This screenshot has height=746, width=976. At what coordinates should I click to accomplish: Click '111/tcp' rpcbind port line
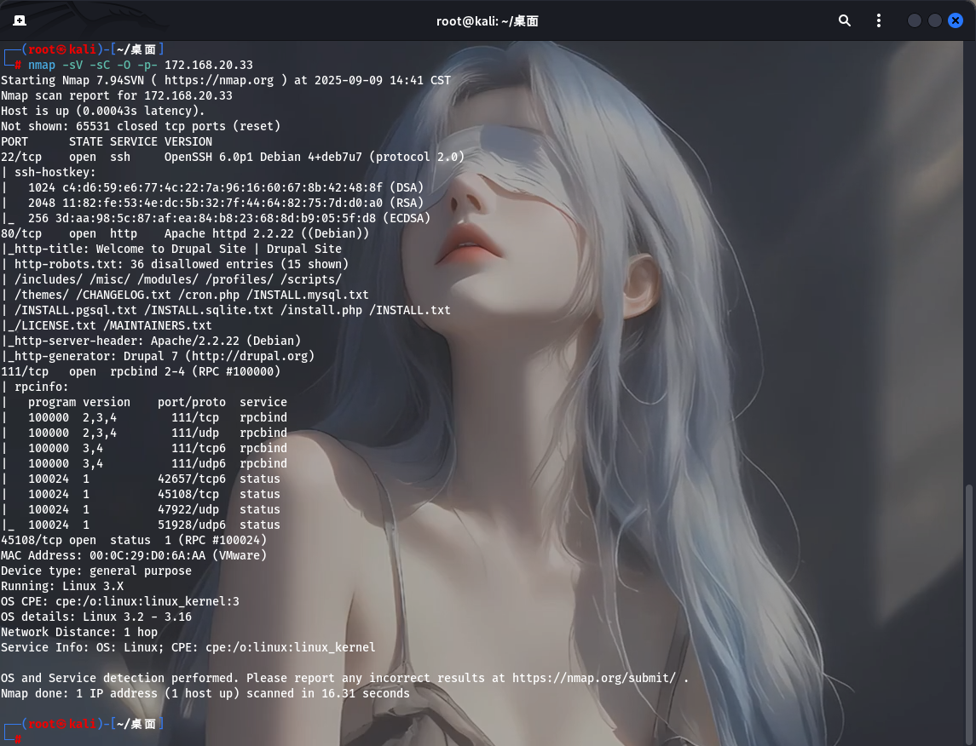tap(141, 372)
